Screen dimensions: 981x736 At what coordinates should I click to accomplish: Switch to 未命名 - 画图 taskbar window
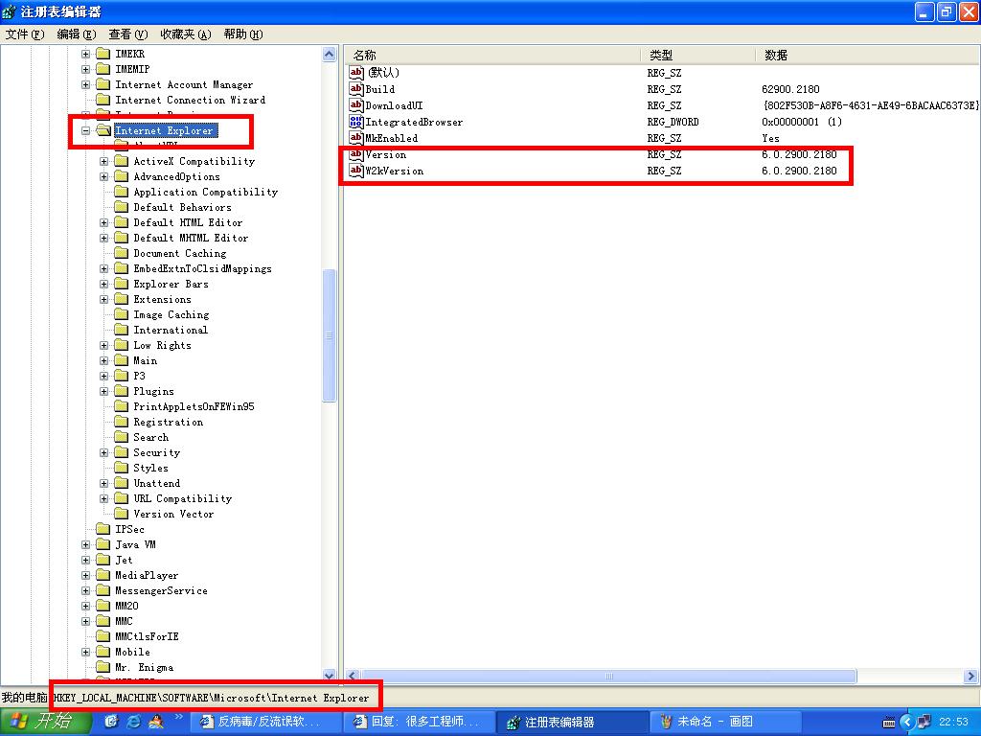click(726, 723)
